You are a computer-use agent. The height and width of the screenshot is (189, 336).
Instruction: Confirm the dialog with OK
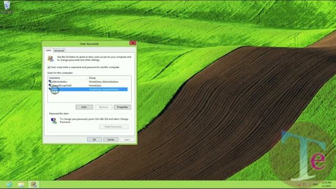(94, 140)
